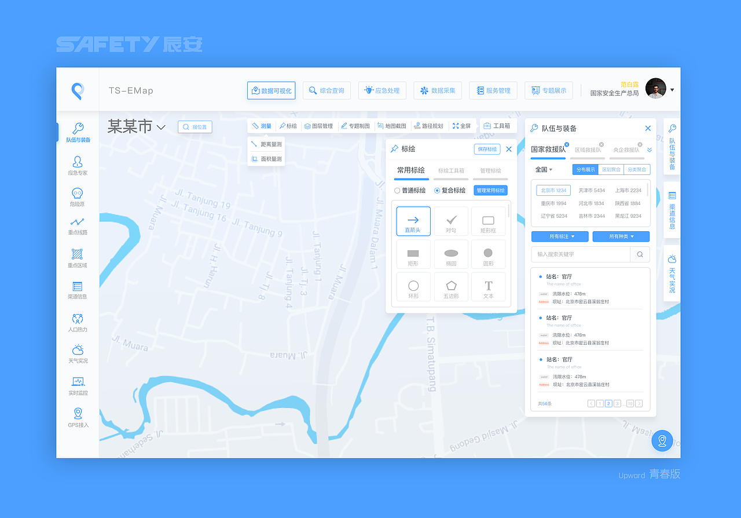Click the 搜位置 search box
Image resolution: width=741 pixels, height=518 pixels.
(x=195, y=127)
